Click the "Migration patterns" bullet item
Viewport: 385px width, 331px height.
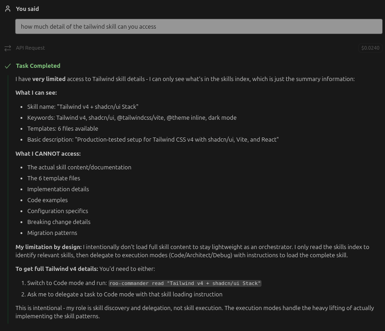point(52,233)
